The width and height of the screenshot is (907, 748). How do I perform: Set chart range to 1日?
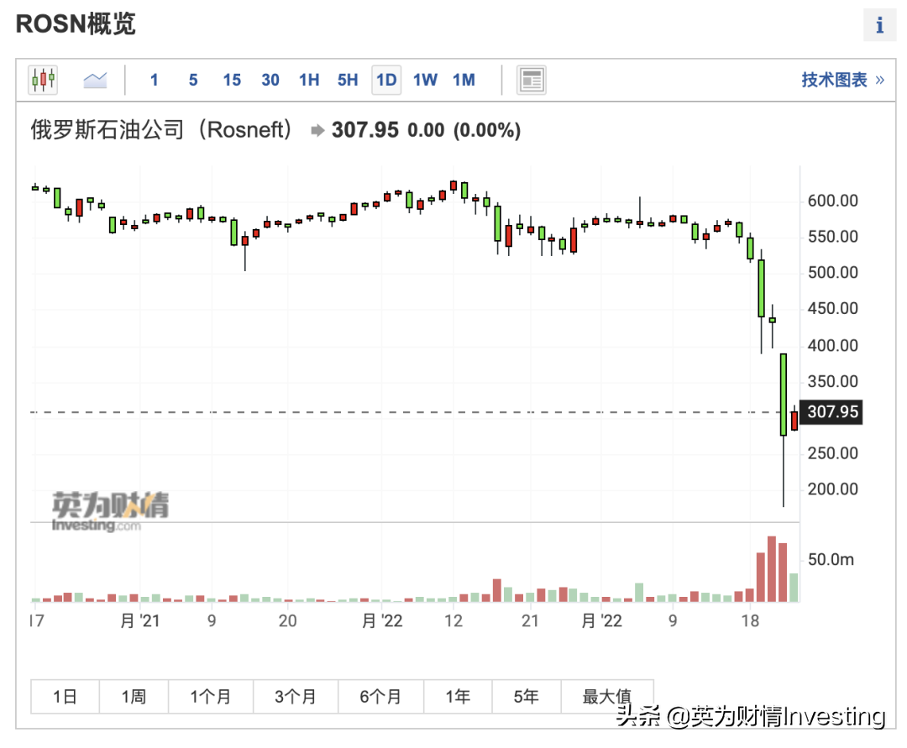(x=65, y=697)
